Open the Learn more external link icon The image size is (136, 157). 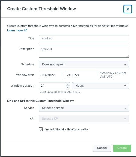click(x=26, y=30)
